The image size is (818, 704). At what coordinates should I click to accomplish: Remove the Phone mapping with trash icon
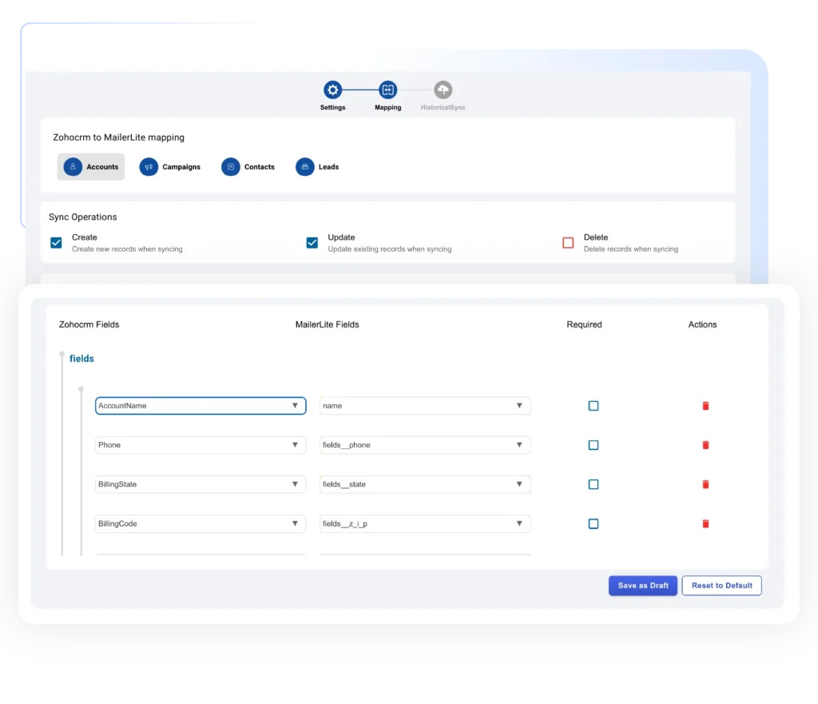705,445
